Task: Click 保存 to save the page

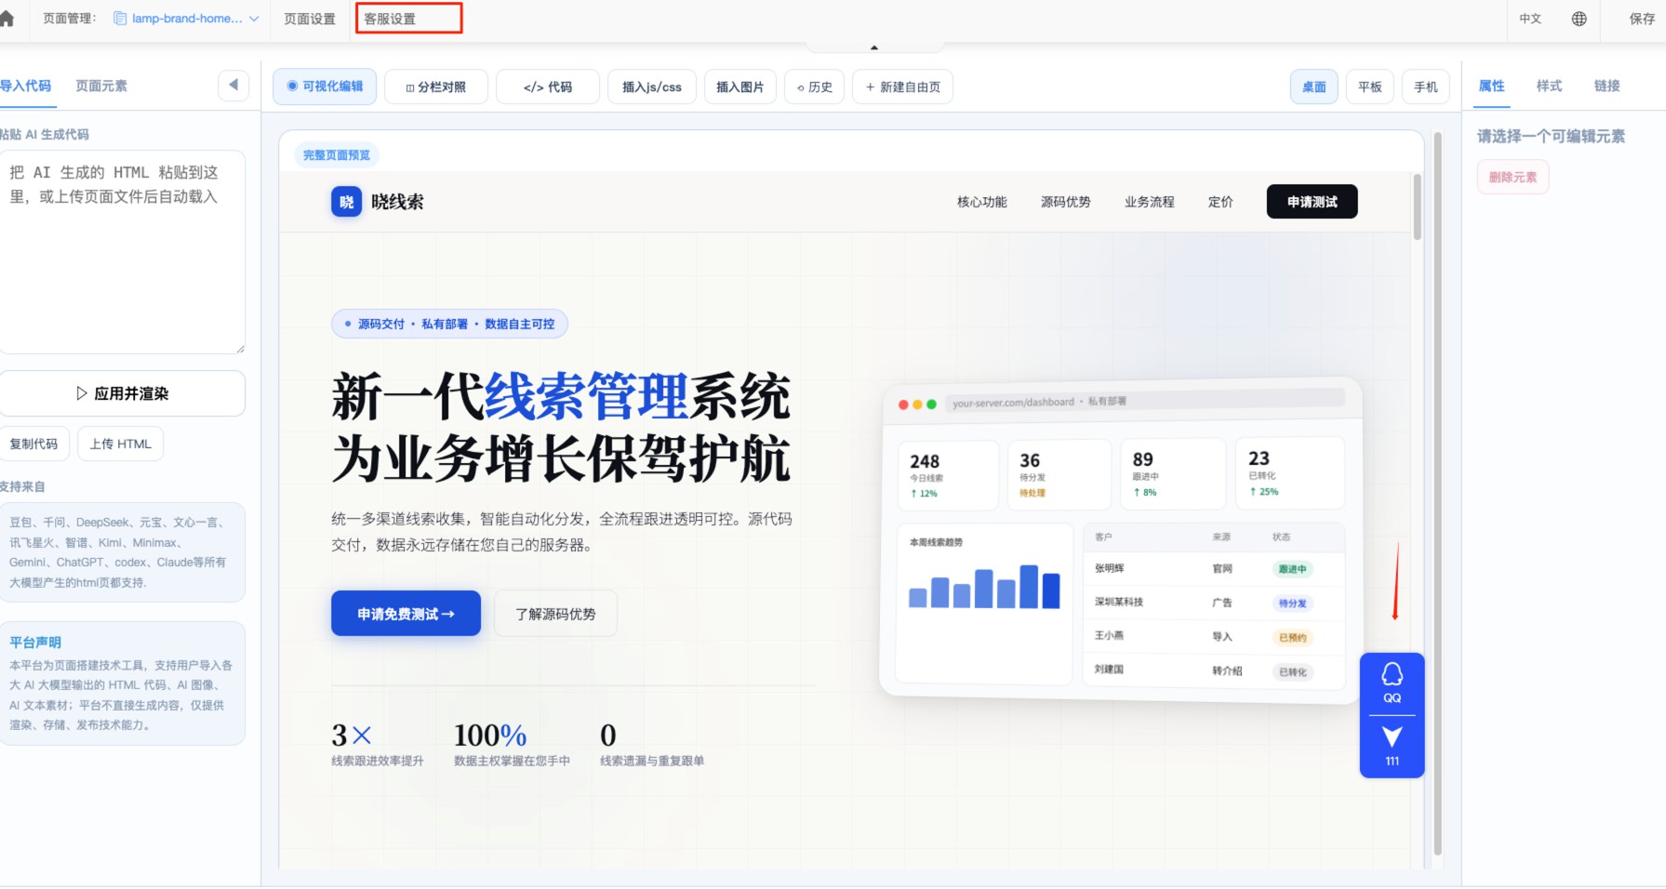Action: tap(1642, 19)
